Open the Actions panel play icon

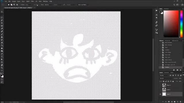pos(156,11)
